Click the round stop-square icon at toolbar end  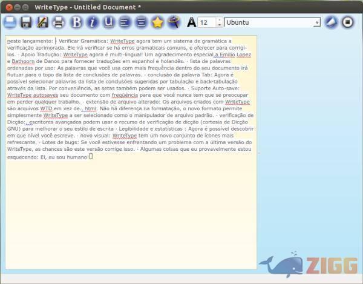coord(348,22)
